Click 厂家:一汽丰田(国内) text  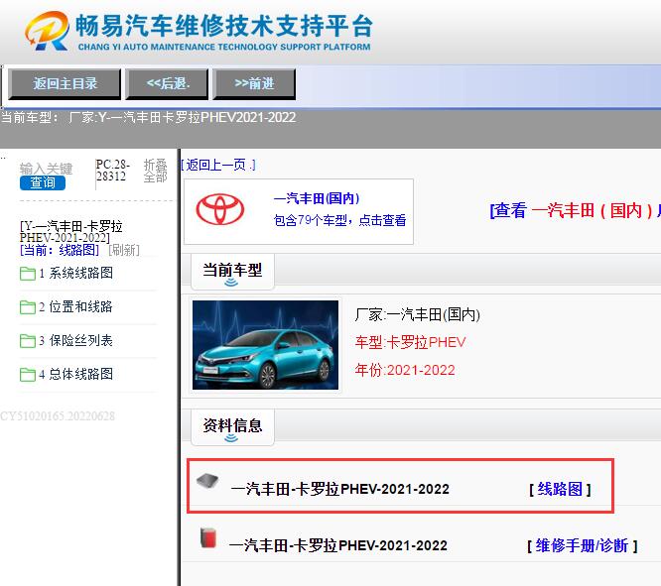tap(417, 314)
